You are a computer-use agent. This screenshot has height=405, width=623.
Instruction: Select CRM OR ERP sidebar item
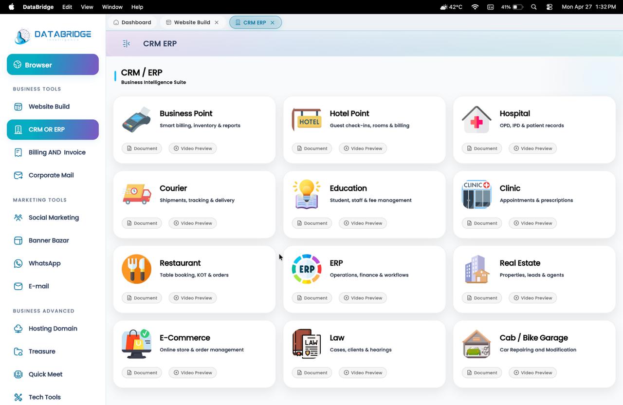[x=53, y=129]
